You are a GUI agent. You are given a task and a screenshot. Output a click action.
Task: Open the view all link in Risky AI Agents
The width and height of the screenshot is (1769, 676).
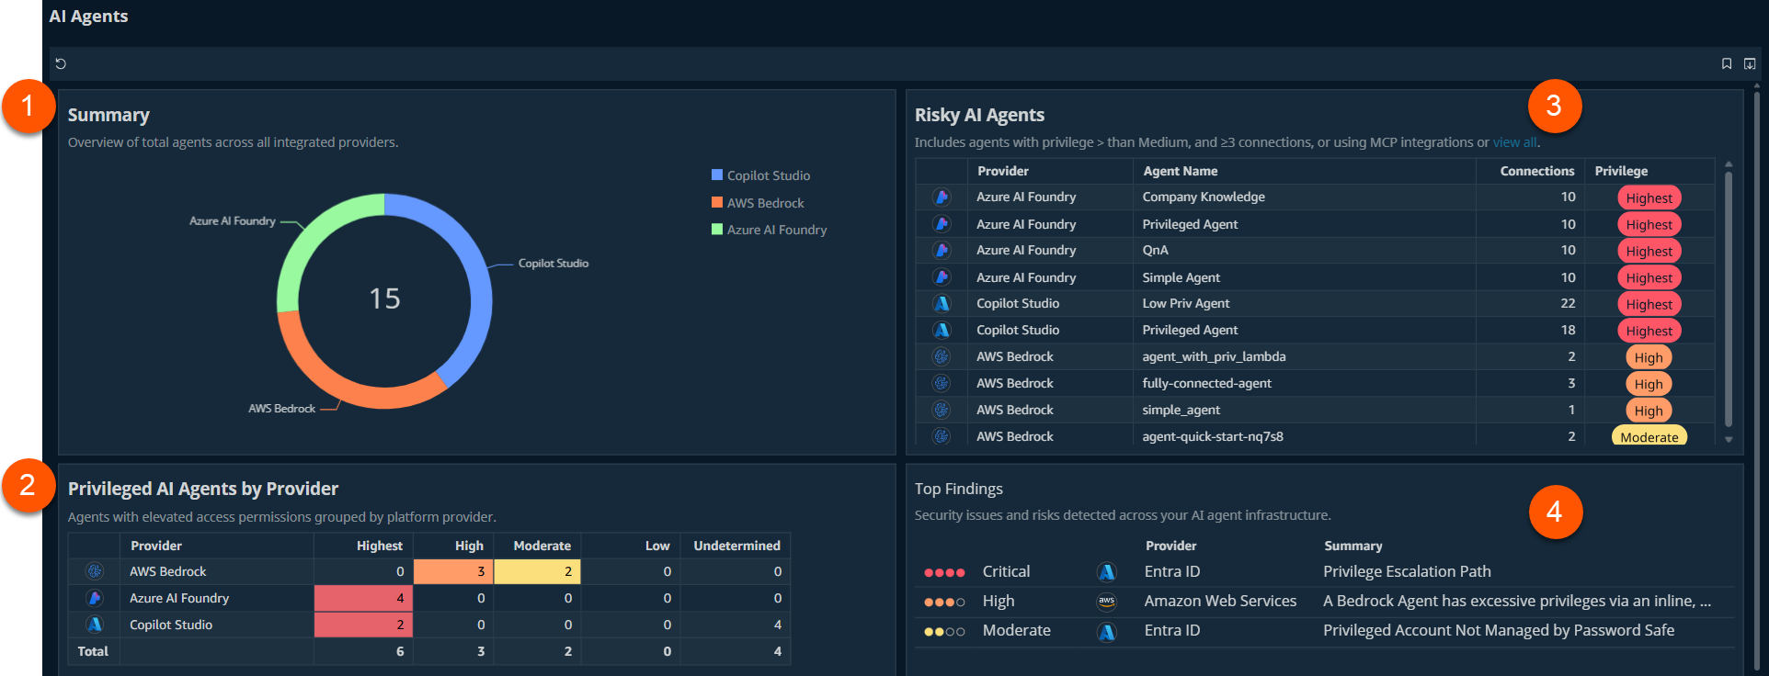[x=1514, y=142]
